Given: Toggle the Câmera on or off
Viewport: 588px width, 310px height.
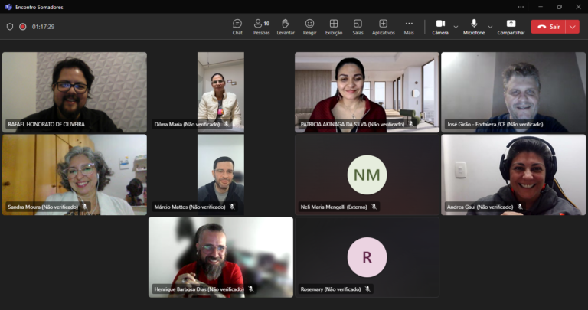Looking at the screenshot, I should point(440,27).
